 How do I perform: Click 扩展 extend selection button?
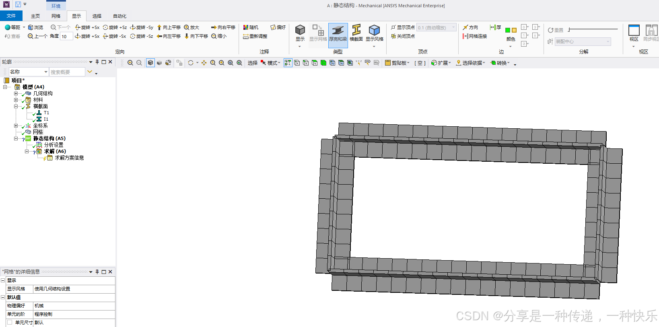pyautogui.click(x=441, y=63)
